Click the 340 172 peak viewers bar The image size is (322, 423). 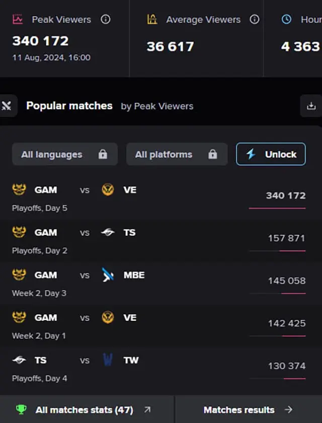(x=277, y=208)
